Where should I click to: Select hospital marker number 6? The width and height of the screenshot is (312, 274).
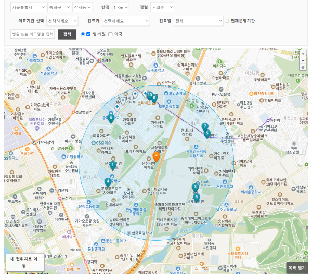click(197, 198)
